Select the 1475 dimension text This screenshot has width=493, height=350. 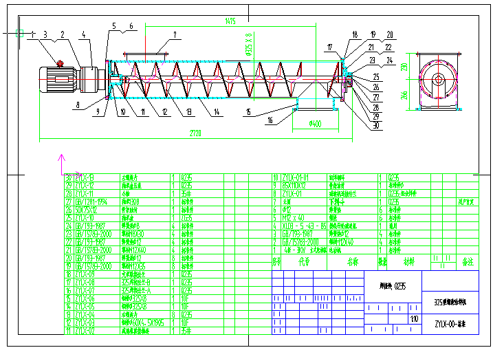[x=230, y=21]
